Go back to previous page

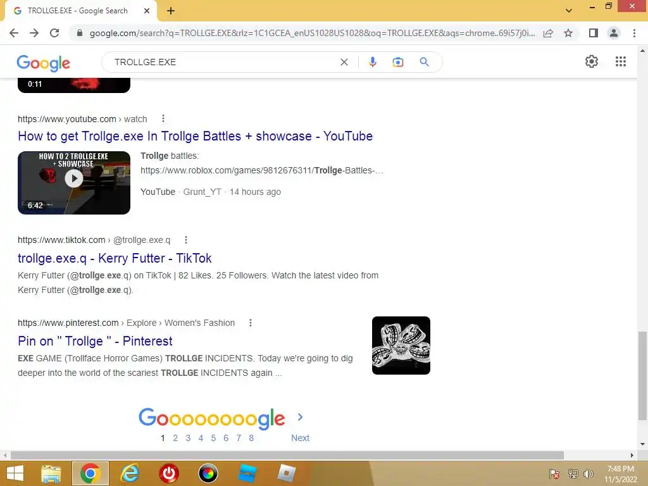click(14, 33)
